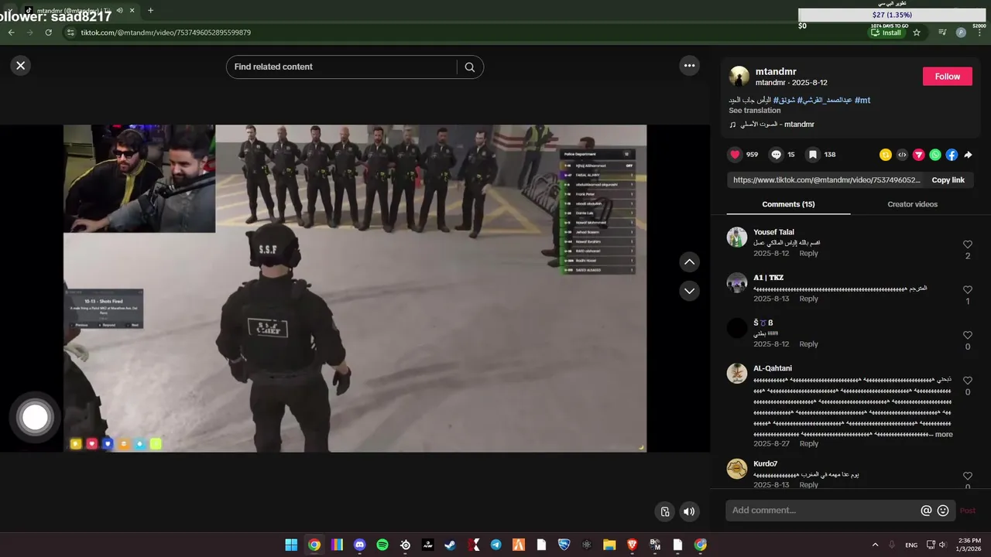Open browser three-dot menu

(x=979, y=32)
